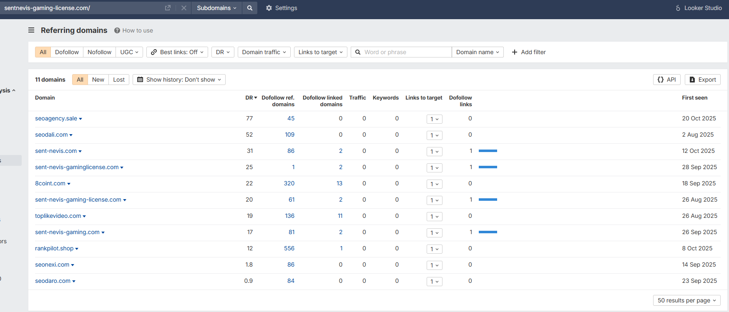Open the hamburger menu beside Referring domains

[x=31, y=30]
